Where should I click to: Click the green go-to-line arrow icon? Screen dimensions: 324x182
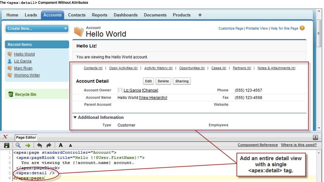coord(28,145)
